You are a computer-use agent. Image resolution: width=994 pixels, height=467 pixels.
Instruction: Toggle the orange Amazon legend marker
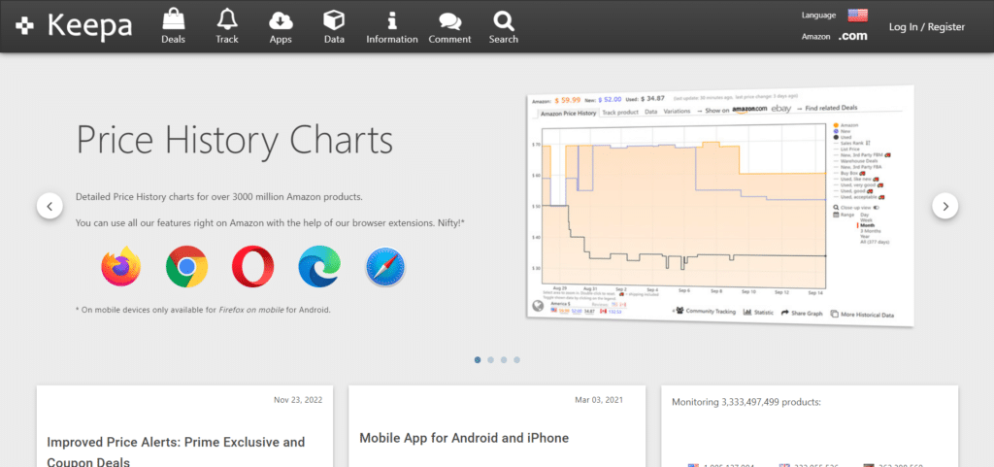point(836,125)
